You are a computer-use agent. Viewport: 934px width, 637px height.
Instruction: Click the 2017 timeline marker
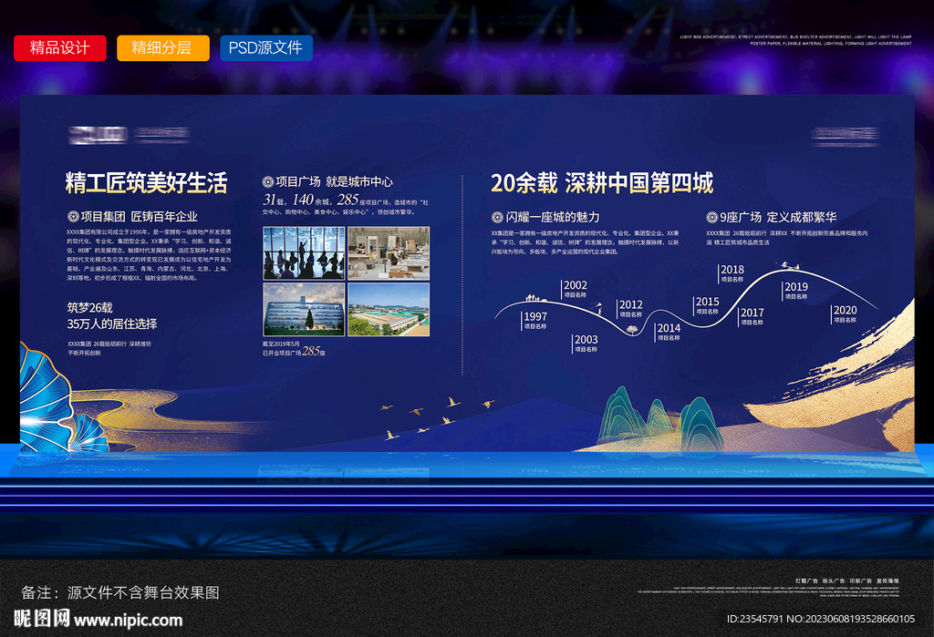pos(752,316)
